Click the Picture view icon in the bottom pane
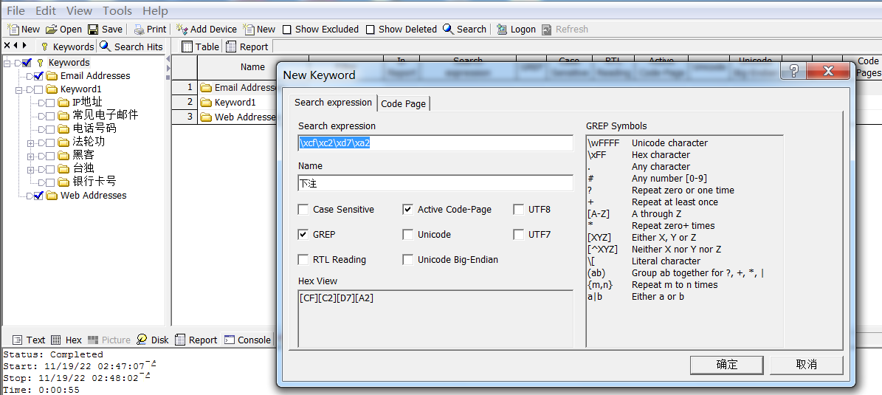The image size is (882, 395). pos(93,340)
